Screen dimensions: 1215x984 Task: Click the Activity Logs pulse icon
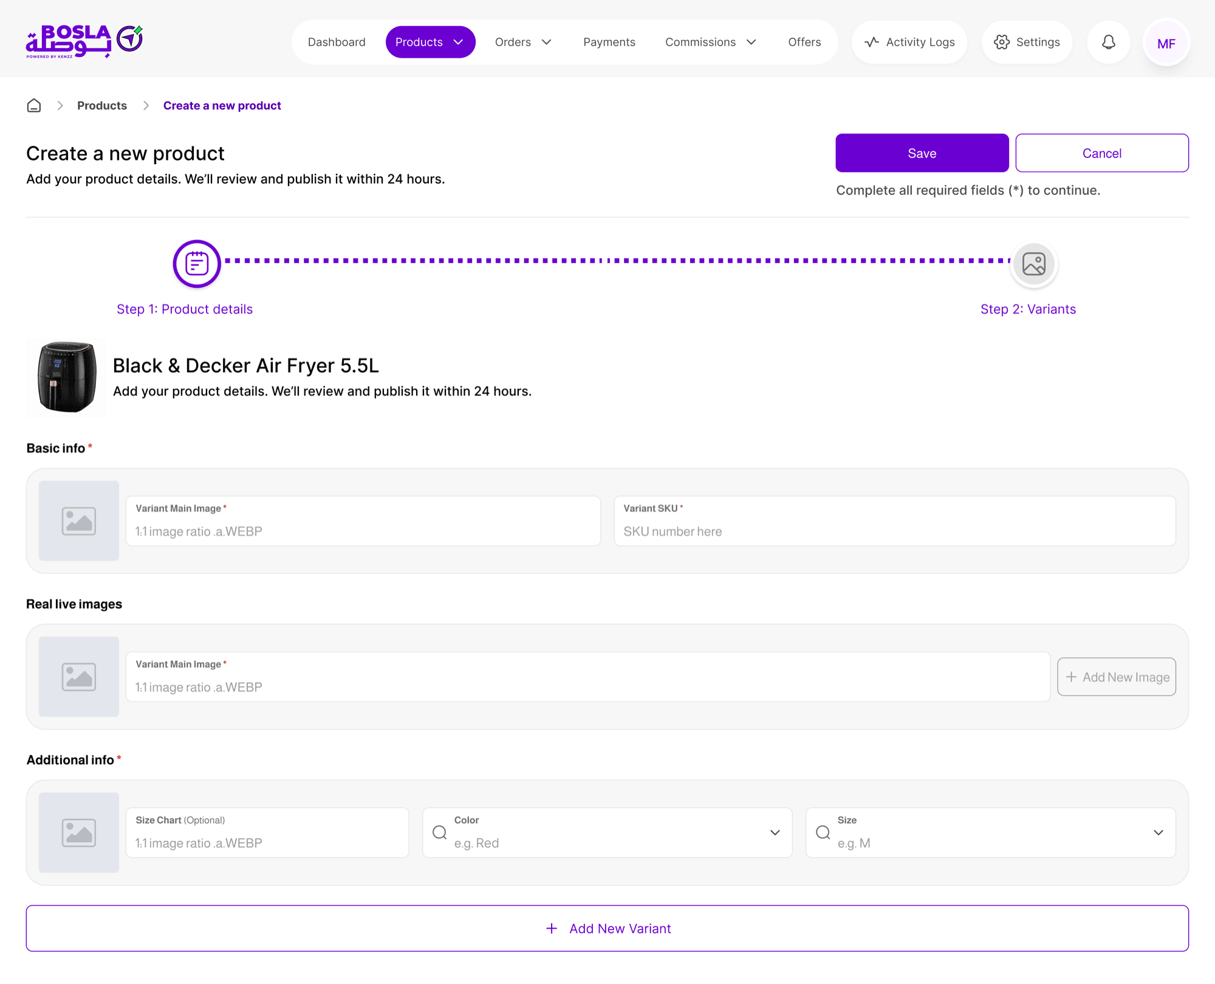click(x=872, y=42)
